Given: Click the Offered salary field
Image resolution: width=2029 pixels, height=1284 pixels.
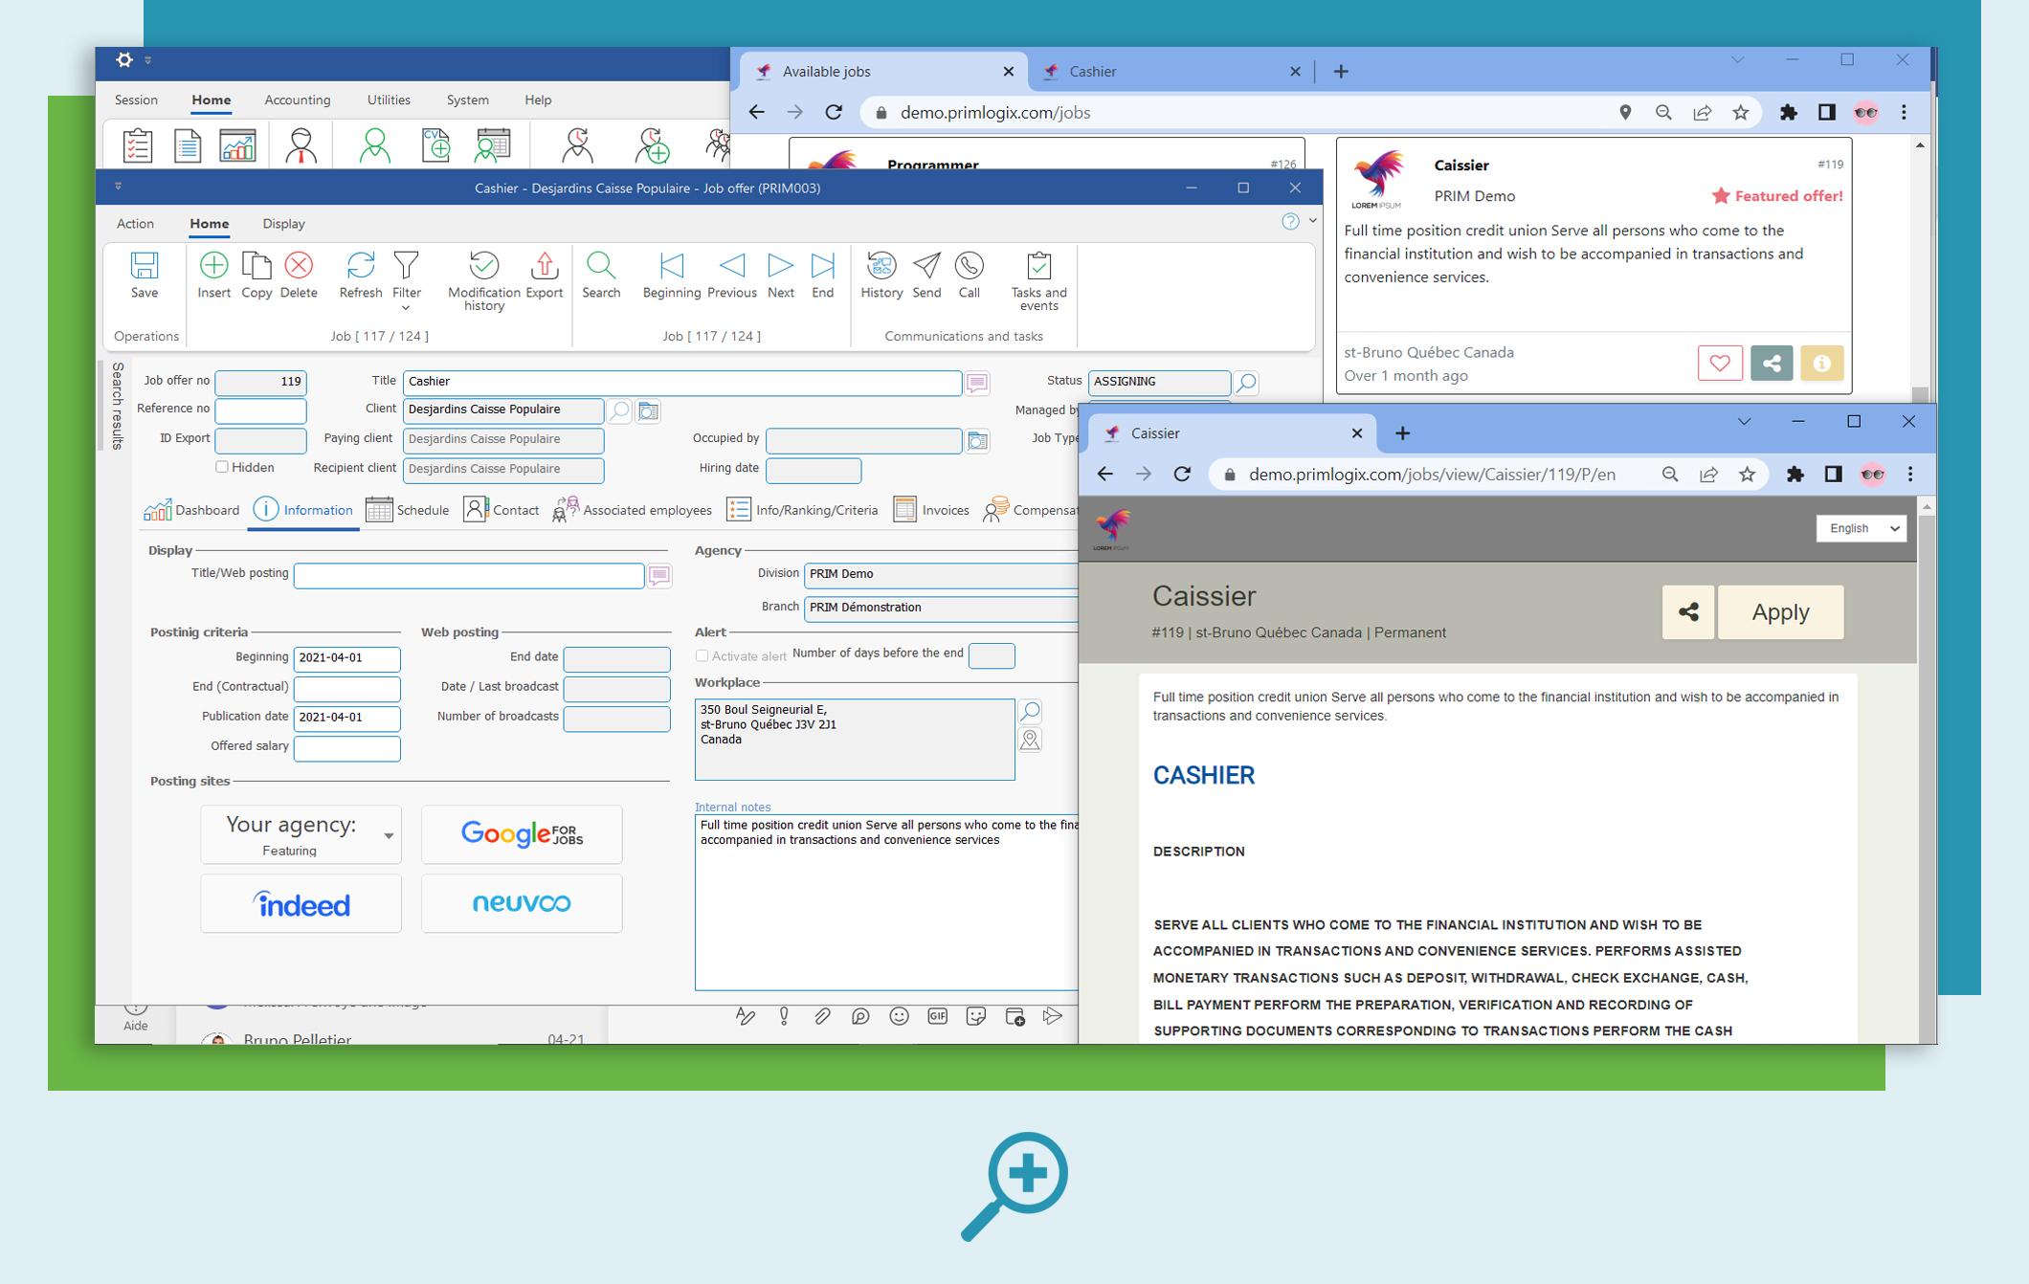Looking at the screenshot, I should tap(346, 748).
